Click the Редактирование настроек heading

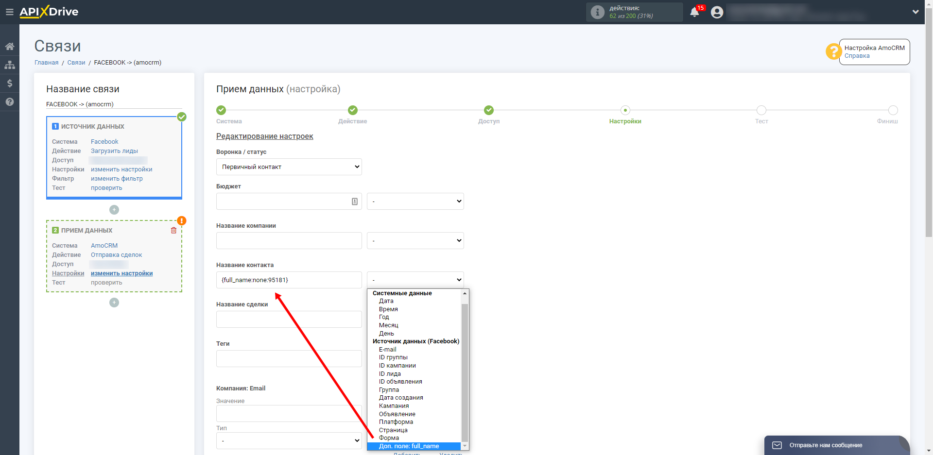click(264, 136)
